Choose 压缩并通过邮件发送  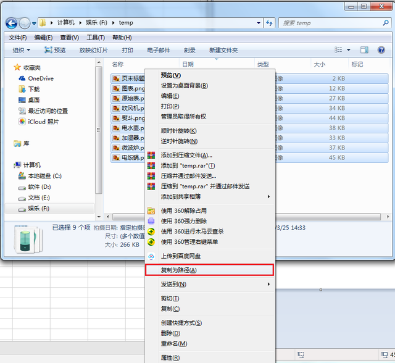click(x=188, y=176)
